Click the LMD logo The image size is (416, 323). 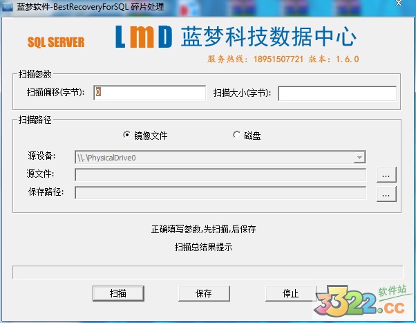coord(144,37)
